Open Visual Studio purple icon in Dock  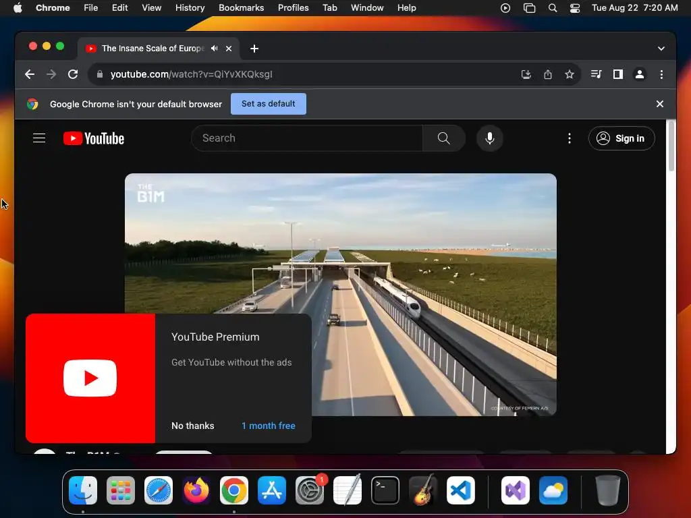click(516, 490)
